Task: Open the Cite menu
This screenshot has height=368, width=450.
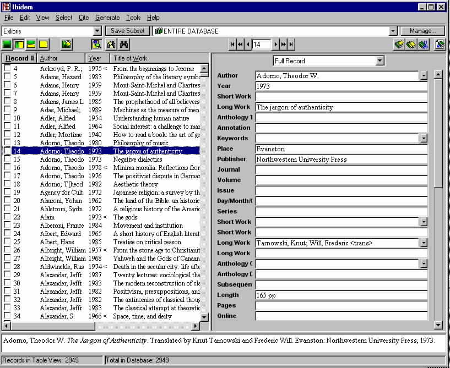Action: (84, 18)
